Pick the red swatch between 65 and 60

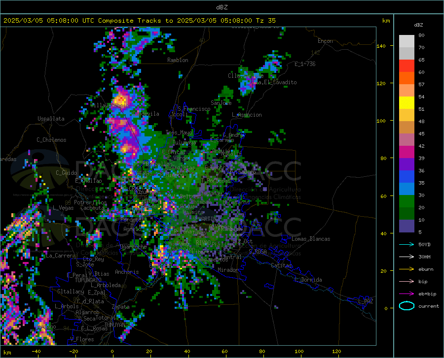(x=407, y=66)
